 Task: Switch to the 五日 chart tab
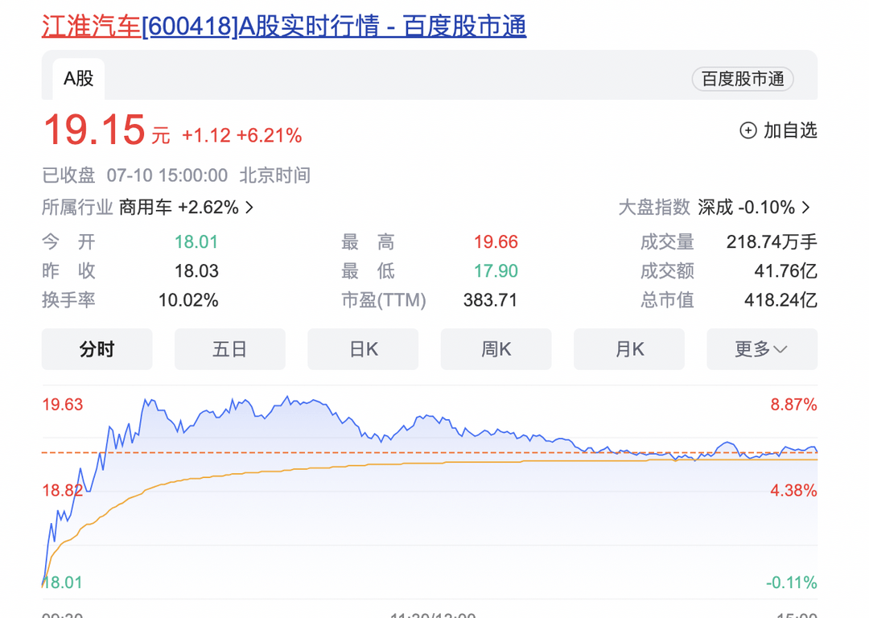pyautogui.click(x=230, y=349)
